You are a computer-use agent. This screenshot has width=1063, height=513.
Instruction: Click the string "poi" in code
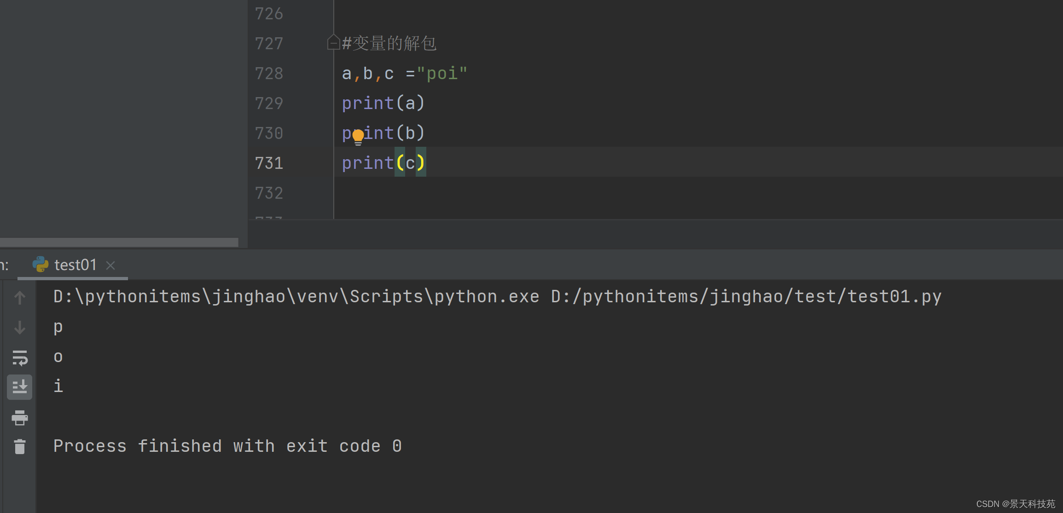(x=442, y=74)
